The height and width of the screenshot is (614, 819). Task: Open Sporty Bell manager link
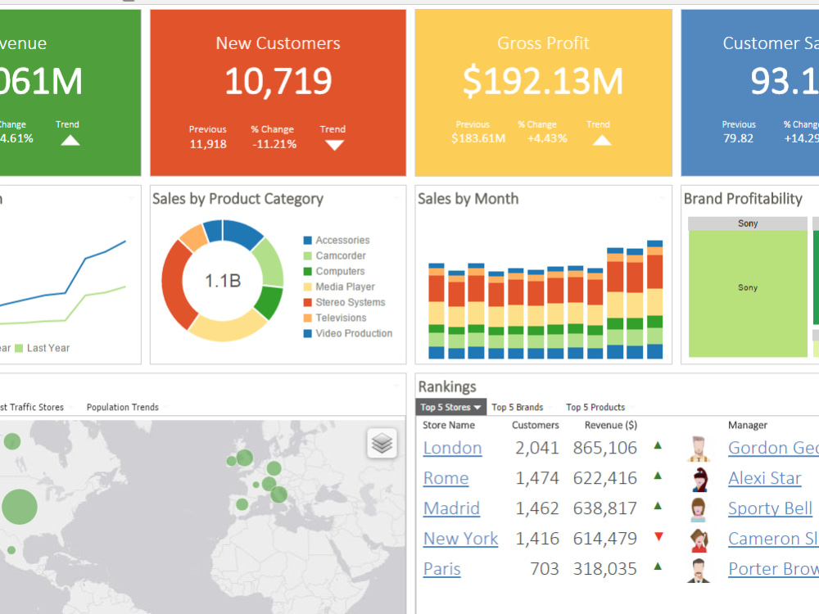[x=771, y=508]
